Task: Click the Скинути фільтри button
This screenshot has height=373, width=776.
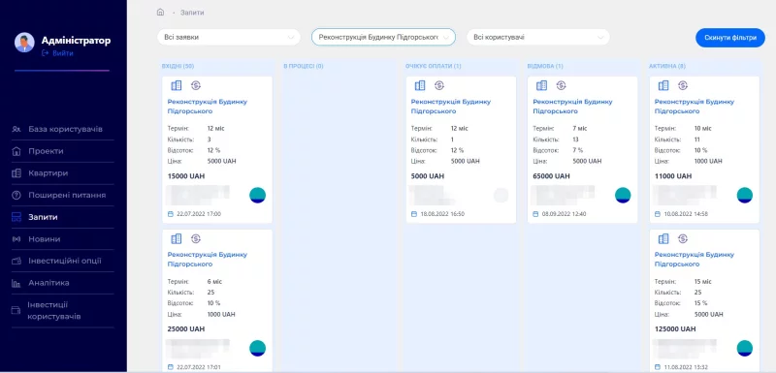Action: click(730, 38)
